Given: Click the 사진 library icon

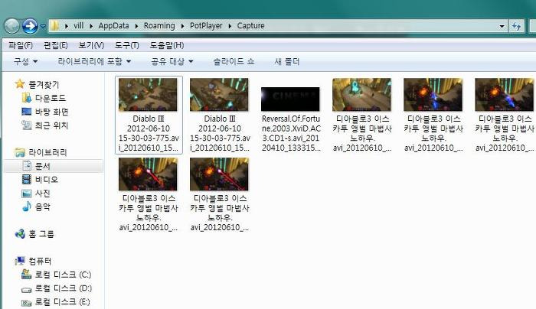Looking at the screenshot, I should coord(26,194).
